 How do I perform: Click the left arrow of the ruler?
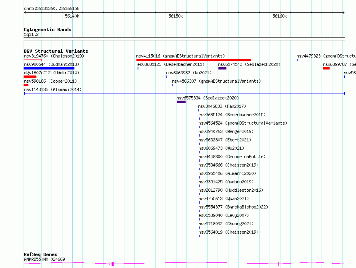point(25,12)
